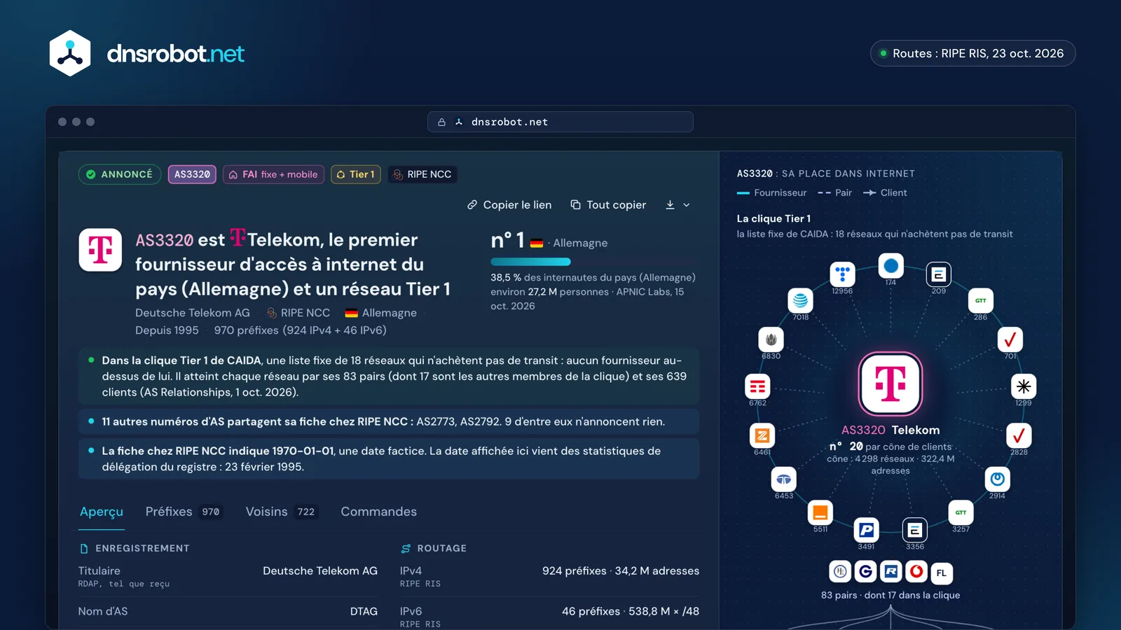Open the Voisins 722 tab
1121x630 pixels.
(282, 512)
